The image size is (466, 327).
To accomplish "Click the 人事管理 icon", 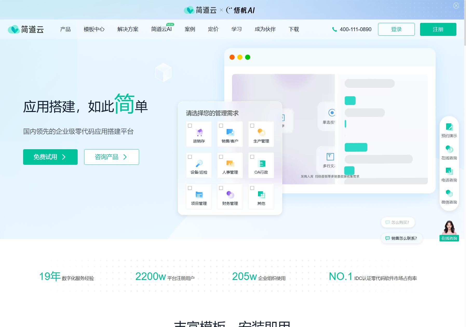I will click(230, 163).
